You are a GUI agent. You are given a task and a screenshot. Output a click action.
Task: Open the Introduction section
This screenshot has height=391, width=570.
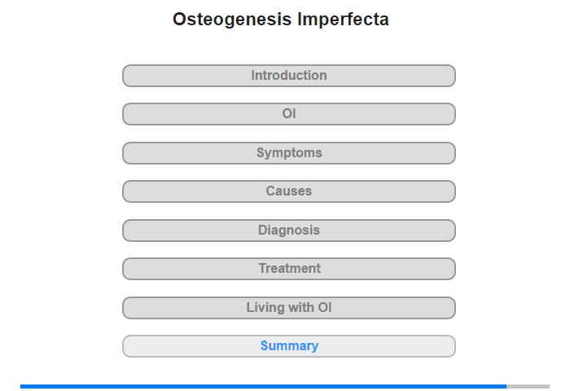pyautogui.click(x=288, y=76)
